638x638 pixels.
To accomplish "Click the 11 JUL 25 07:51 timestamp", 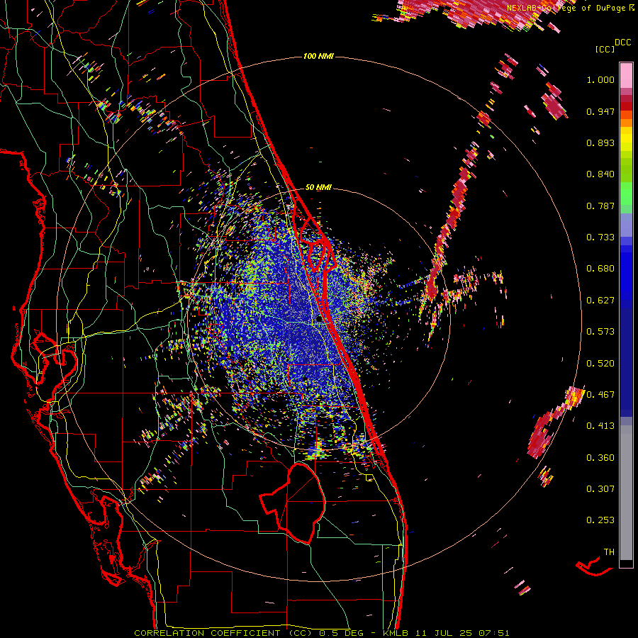I will pos(463,633).
